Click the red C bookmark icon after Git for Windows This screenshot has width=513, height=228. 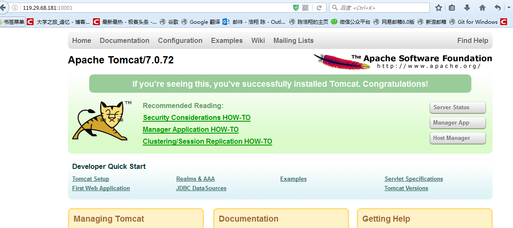504,22
